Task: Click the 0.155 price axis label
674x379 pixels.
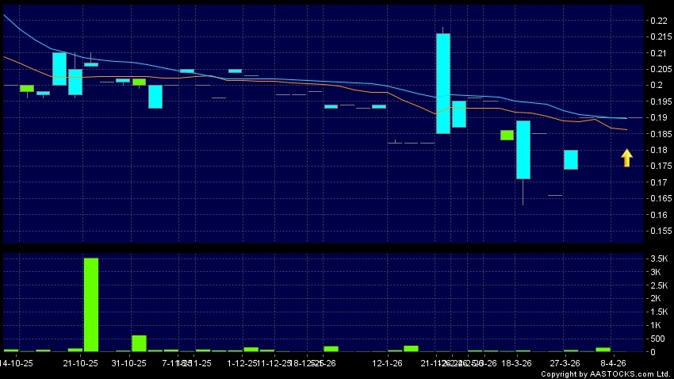Action: (x=657, y=231)
